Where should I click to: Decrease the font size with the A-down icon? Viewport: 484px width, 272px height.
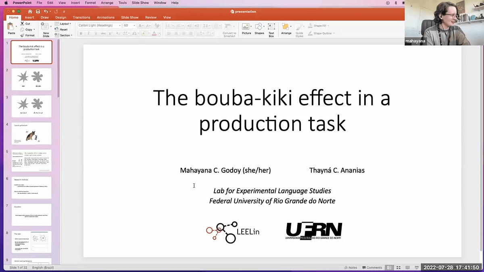click(x=148, y=25)
